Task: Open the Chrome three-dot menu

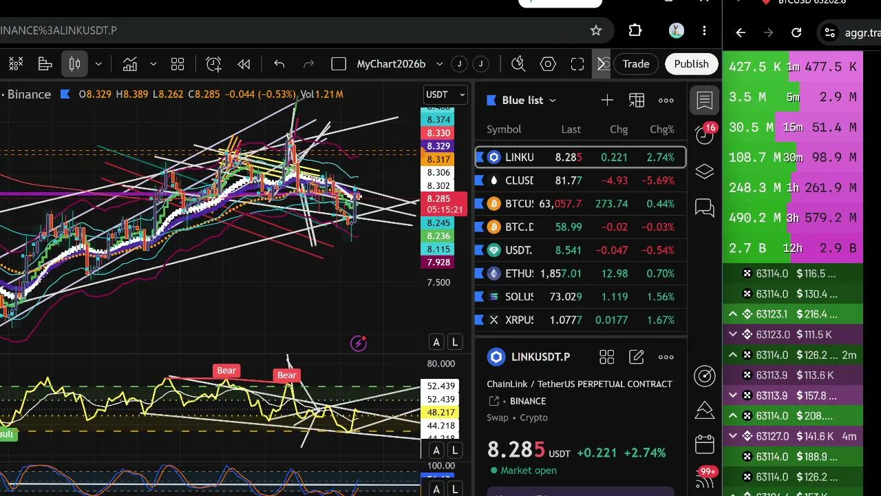Action: tap(704, 30)
